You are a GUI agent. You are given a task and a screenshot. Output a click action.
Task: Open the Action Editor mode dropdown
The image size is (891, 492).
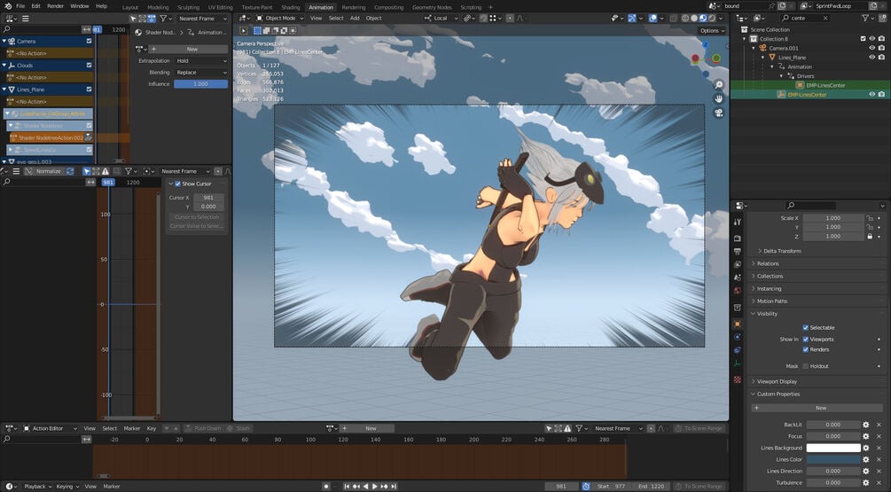click(x=49, y=428)
